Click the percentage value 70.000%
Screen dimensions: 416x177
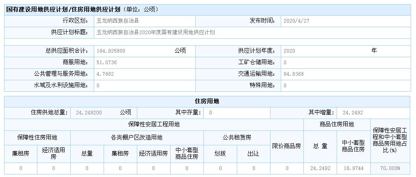[390, 168]
